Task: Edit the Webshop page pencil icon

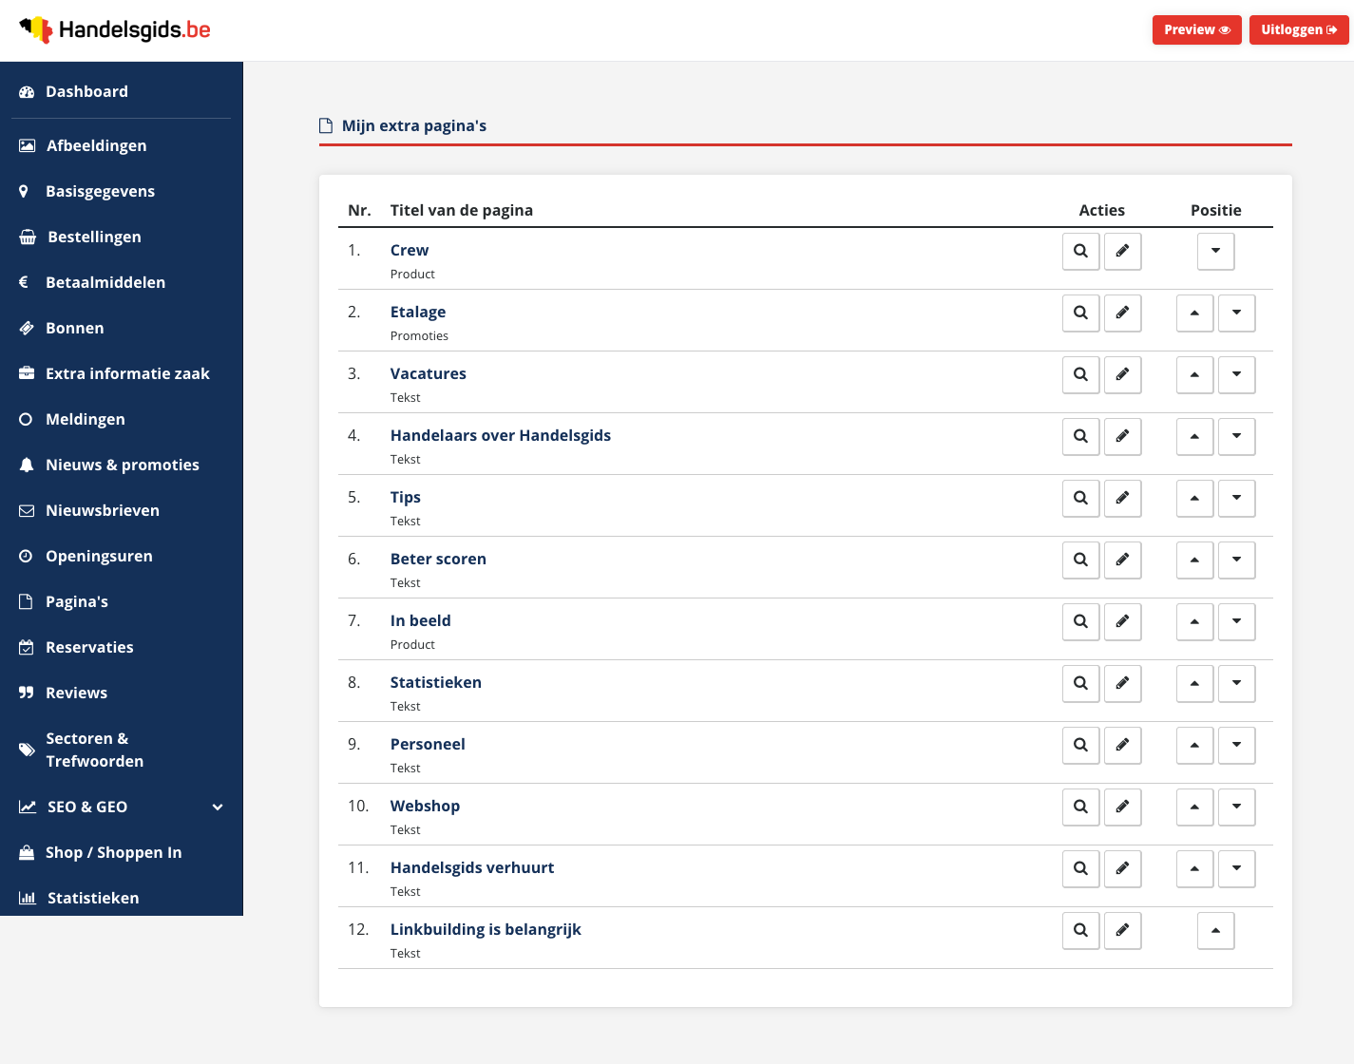Action: tap(1122, 807)
